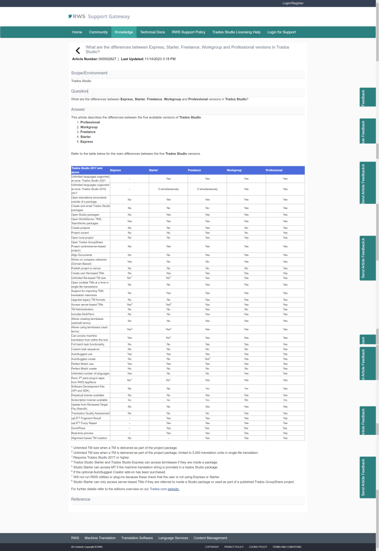The height and width of the screenshot is (551, 379).
Task: Click the Reference section heading
Action: [x=81, y=499]
